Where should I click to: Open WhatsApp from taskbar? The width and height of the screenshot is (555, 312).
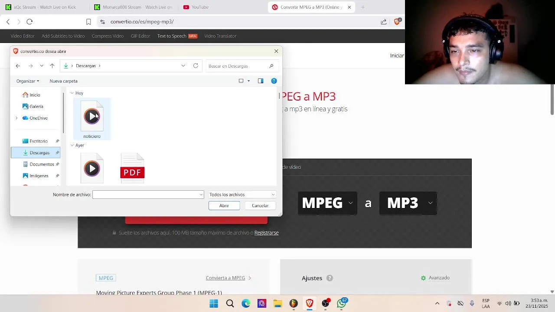(x=342, y=303)
